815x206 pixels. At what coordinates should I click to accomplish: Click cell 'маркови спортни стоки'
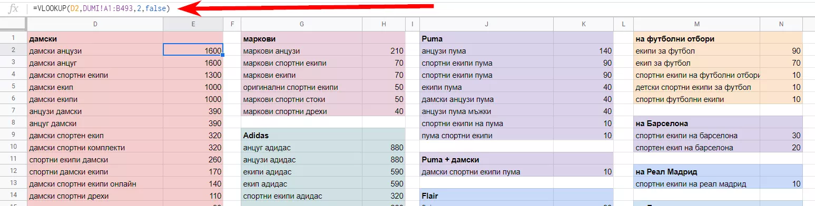tap(301, 99)
